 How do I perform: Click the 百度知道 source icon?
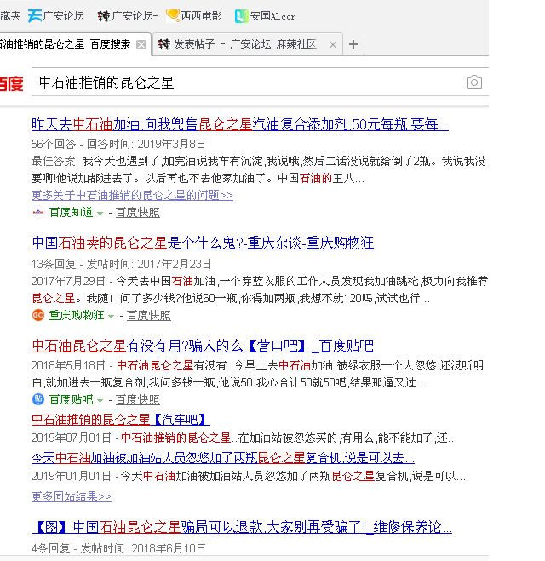point(37,212)
